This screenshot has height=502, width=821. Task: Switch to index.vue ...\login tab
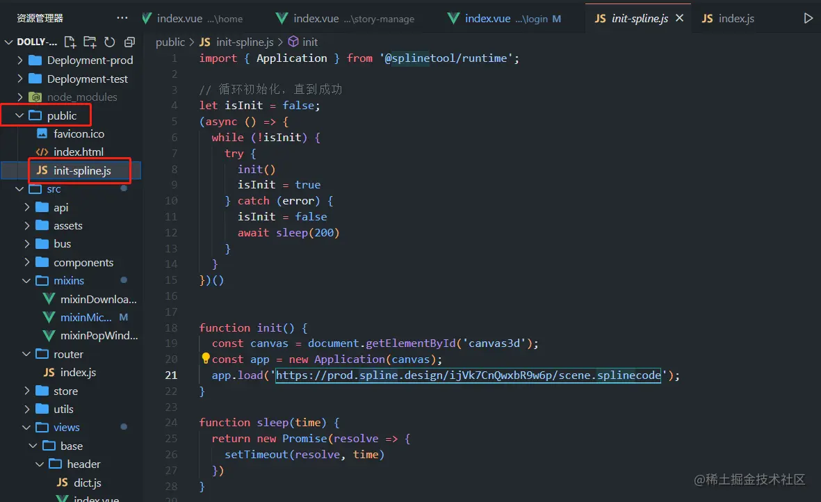(505, 18)
